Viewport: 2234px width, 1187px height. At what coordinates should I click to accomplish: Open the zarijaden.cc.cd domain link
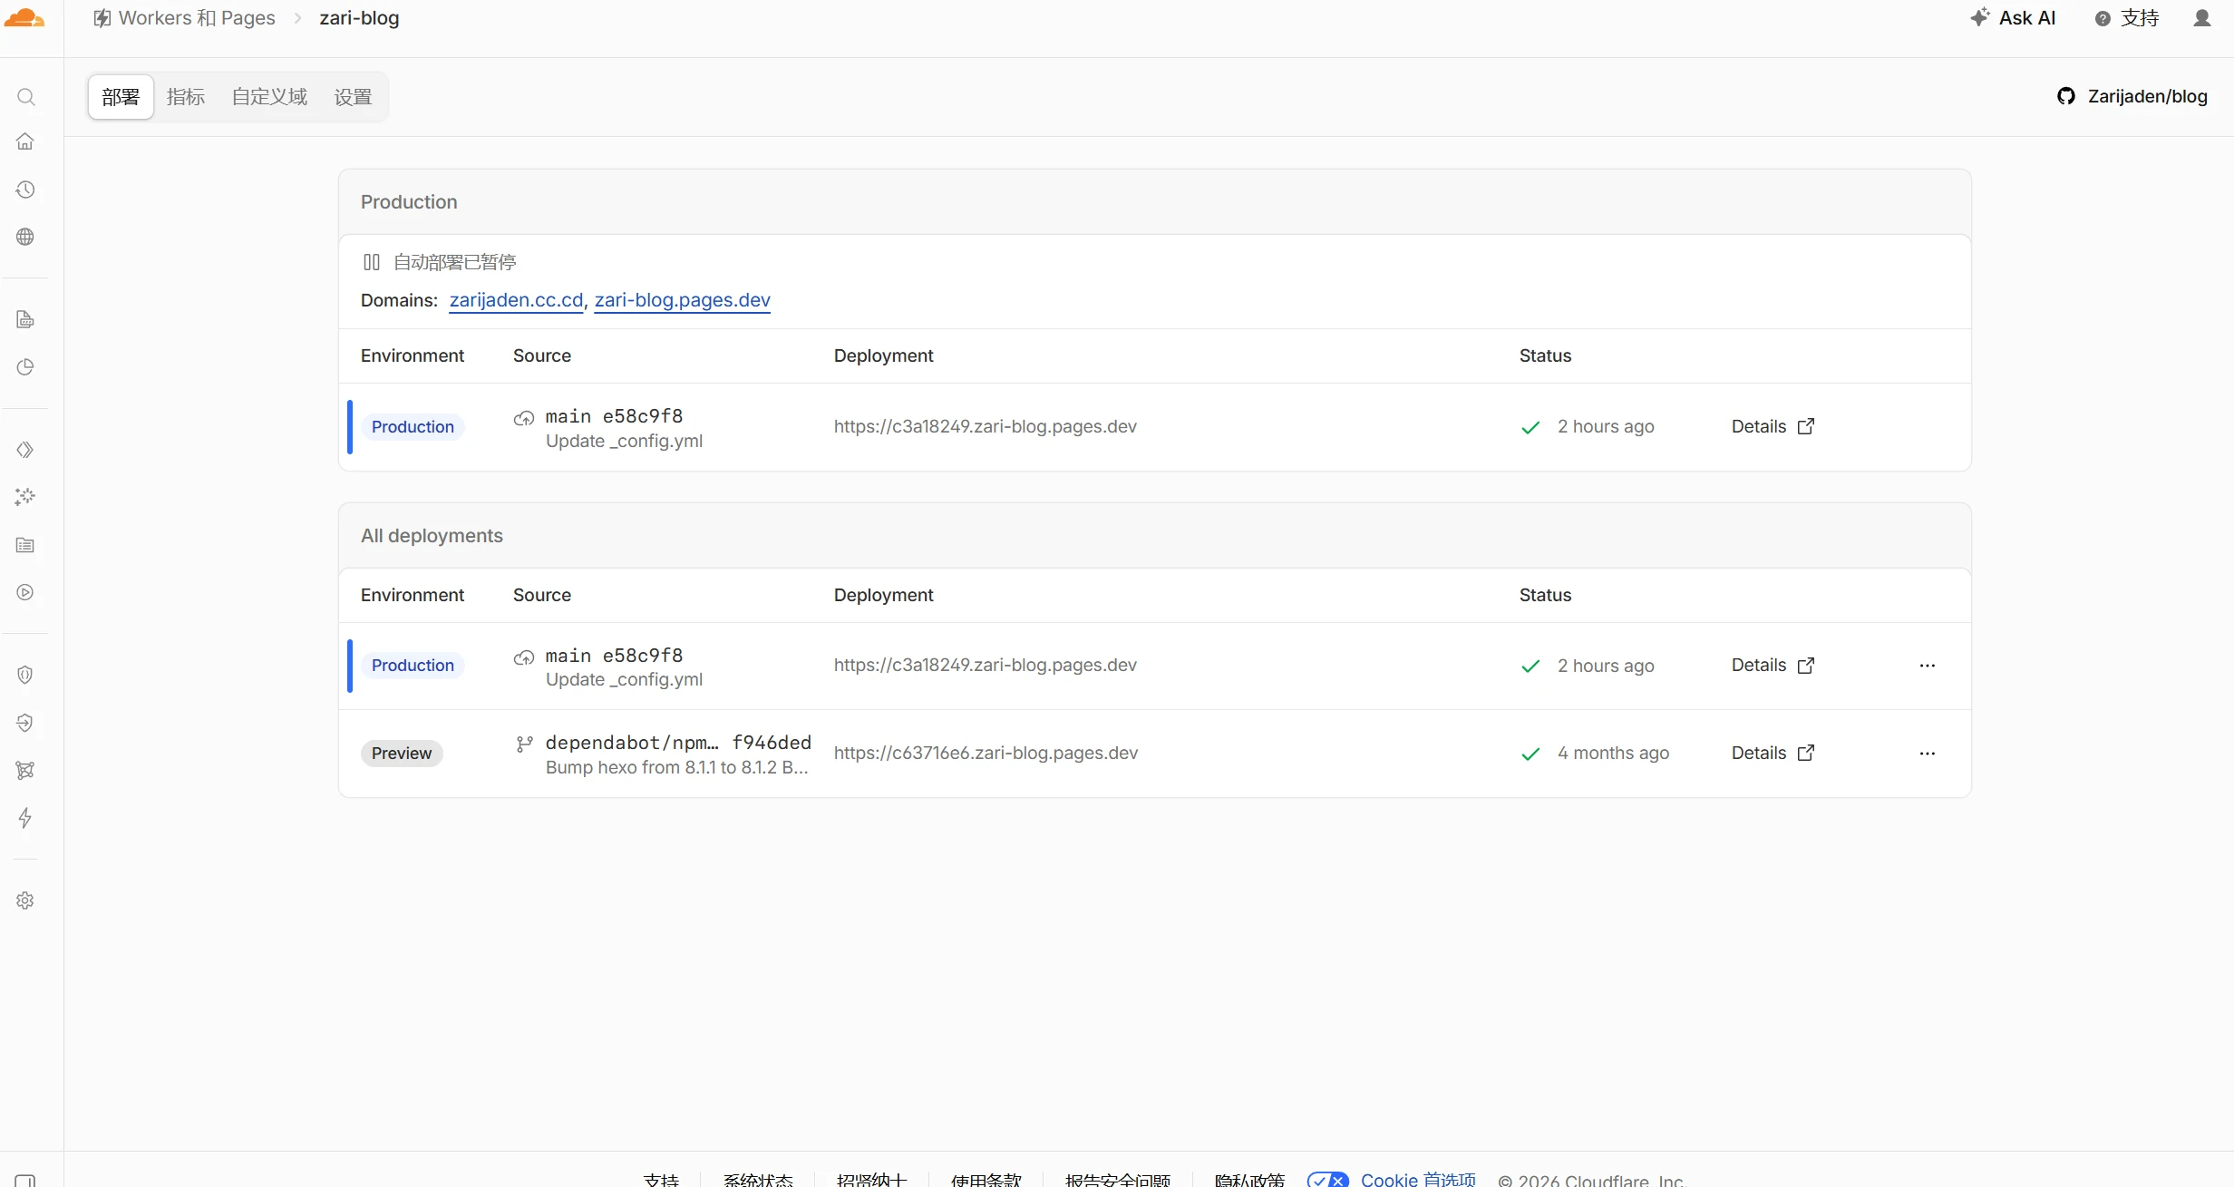click(516, 300)
